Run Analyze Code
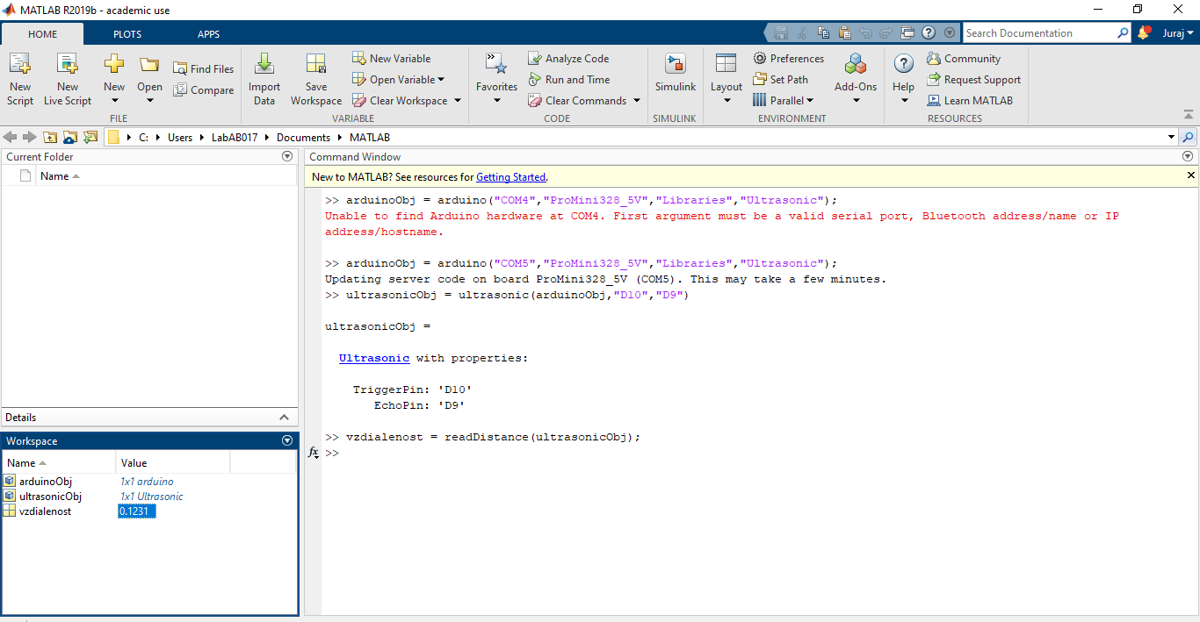This screenshot has width=1200, height=622. click(x=568, y=58)
